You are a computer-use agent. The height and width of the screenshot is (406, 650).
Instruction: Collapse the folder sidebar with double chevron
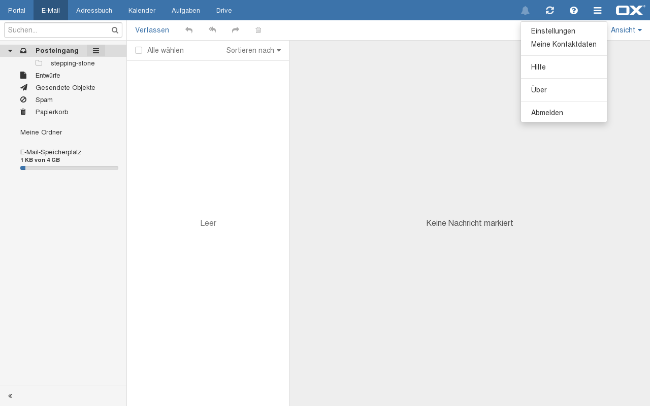tap(10, 396)
